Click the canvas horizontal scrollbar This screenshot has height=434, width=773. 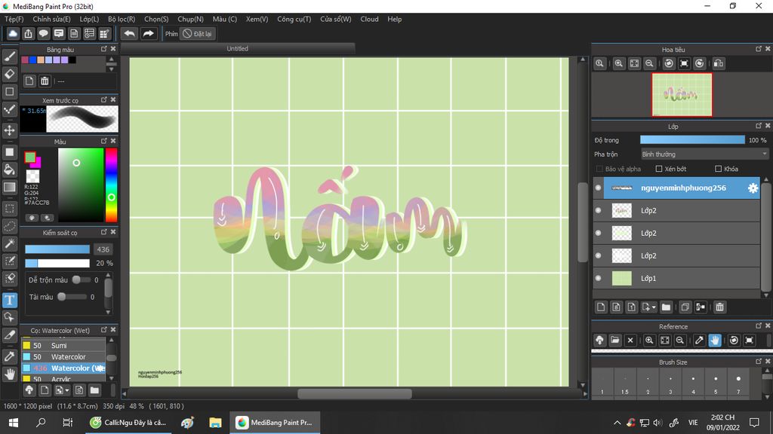coord(355,393)
